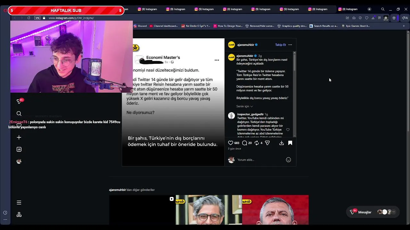
Task: Open the 'Remove/Hide some...' bookmark
Action: click(260, 26)
